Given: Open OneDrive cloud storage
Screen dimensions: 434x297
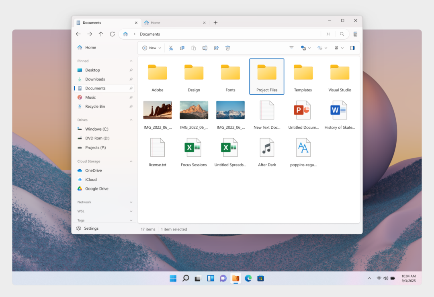Looking at the screenshot, I should tap(104, 171).
